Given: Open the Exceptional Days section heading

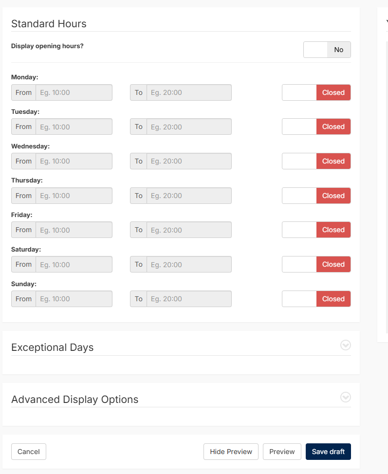Looking at the screenshot, I should coord(52,347).
